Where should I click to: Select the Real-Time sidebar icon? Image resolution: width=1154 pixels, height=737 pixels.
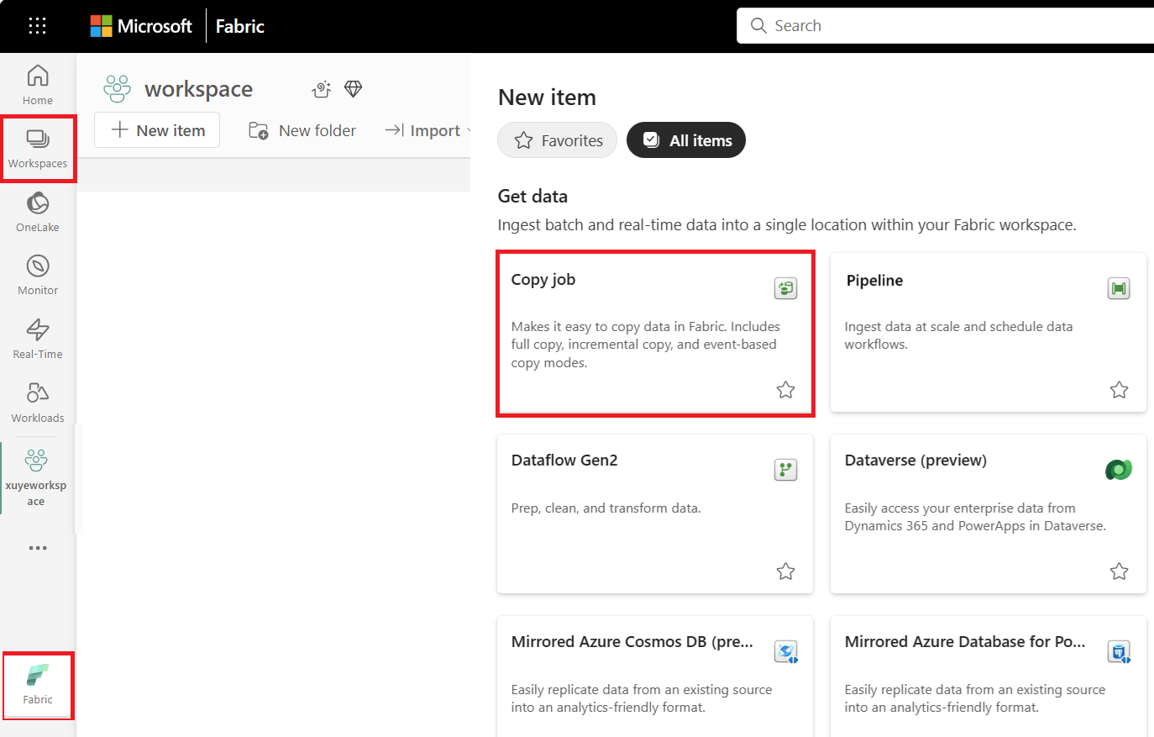point(37,336)
